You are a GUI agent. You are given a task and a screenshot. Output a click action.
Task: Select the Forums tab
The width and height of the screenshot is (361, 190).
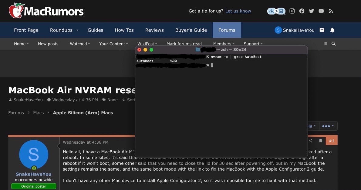(227, 30)
